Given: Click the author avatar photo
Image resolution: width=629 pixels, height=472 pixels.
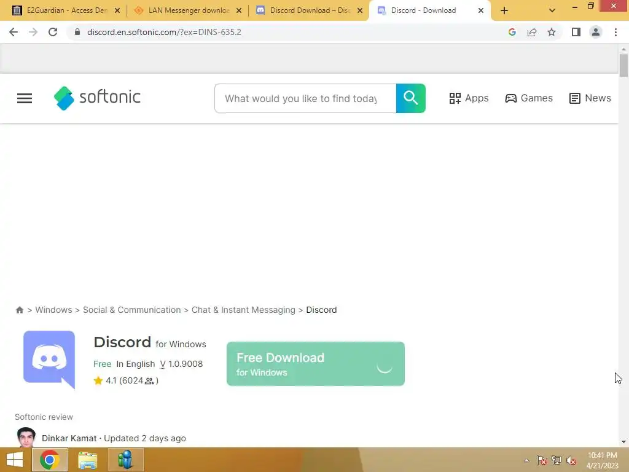Looking at the screenshot, I should coord(26,438).
